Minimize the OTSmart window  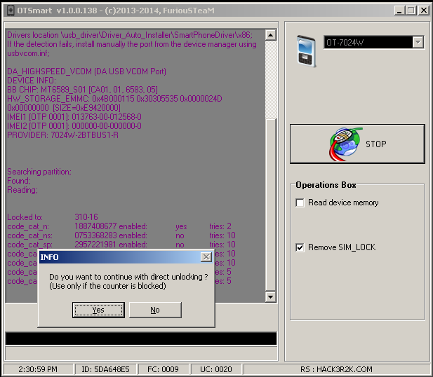pos(399,10)
